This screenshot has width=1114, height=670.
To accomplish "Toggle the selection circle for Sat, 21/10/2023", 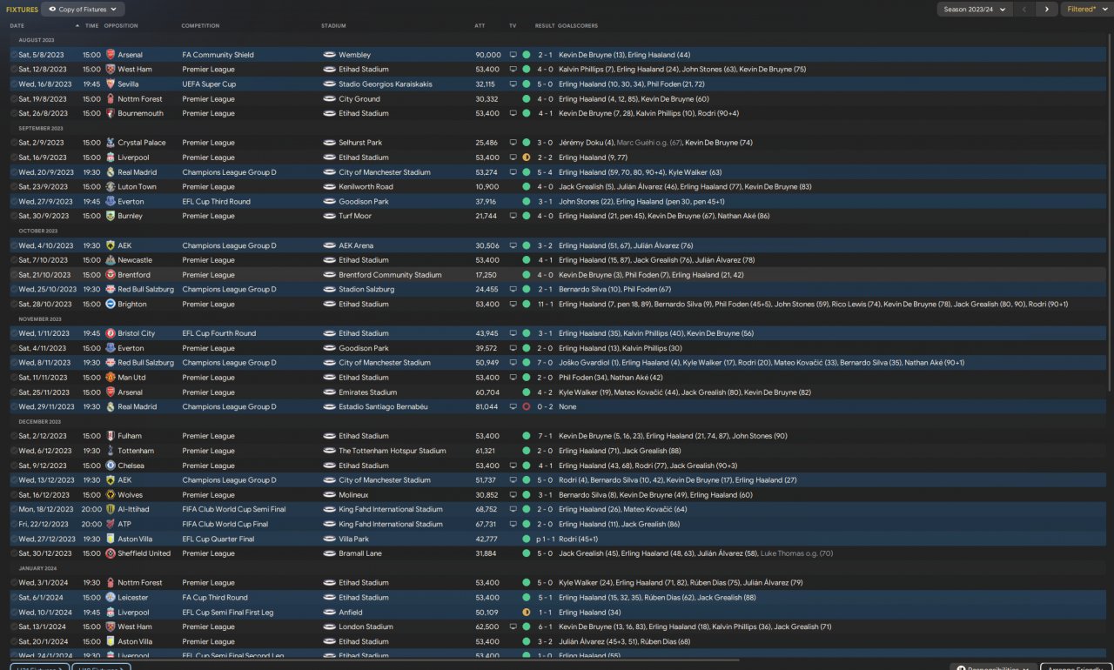I will (x=14, y=275).
